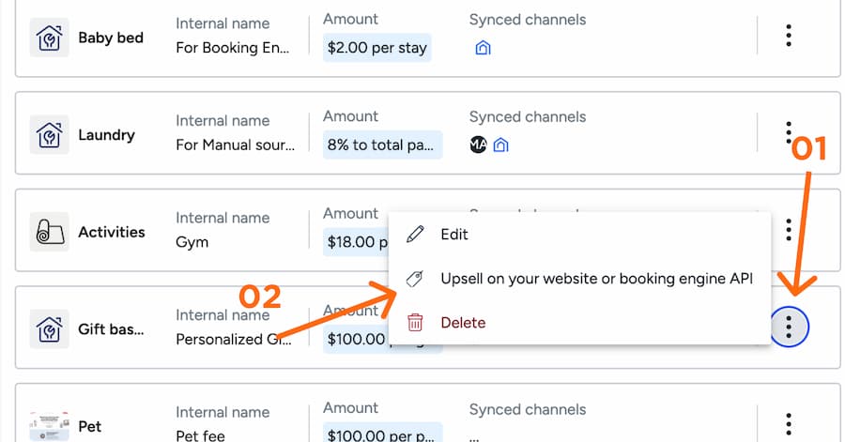845x442 pixels.
Task: Click the Gift basket house icon
Action: [x=49, y=329]
